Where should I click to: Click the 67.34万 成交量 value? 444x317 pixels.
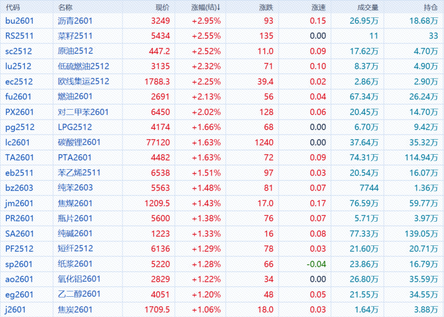(x=364, y=96)
